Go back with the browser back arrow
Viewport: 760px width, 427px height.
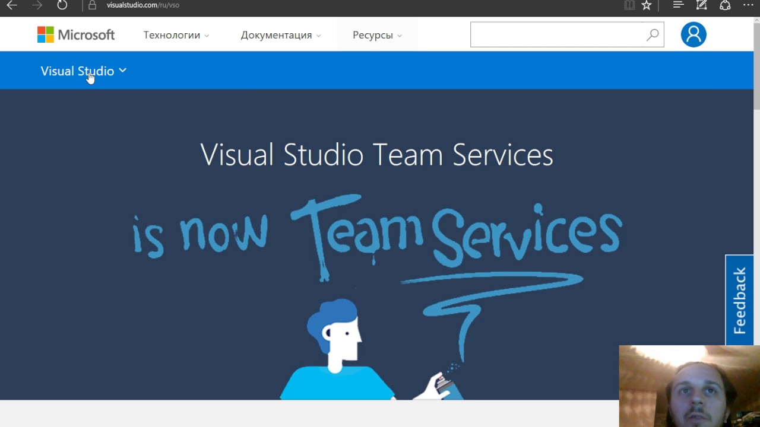[x=12, y=5]
